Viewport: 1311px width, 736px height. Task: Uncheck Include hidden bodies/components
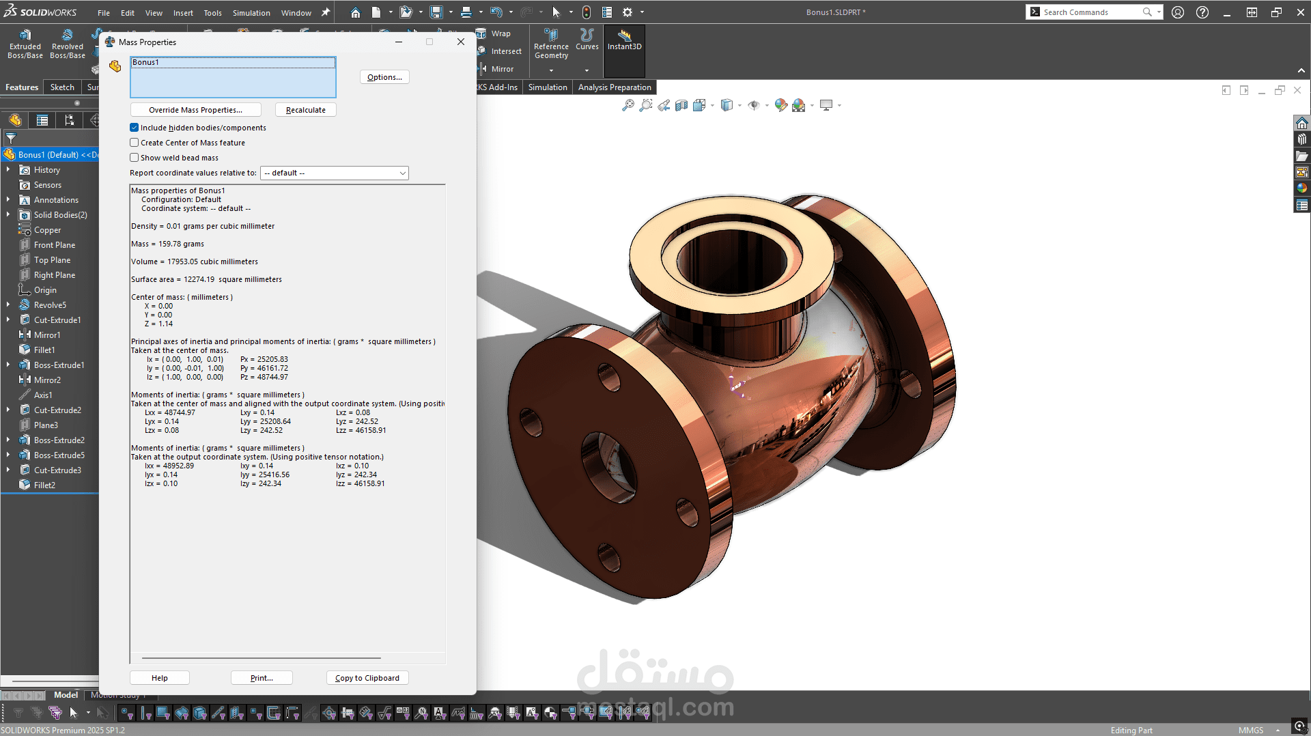click(135, 128)
